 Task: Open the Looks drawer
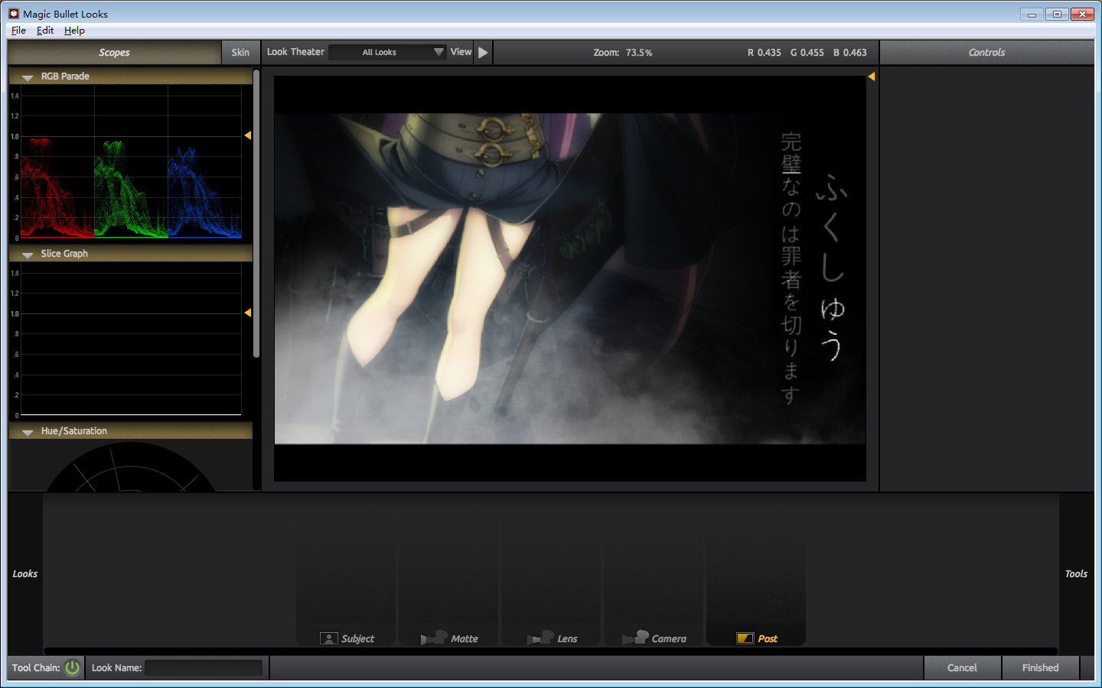[24, 574]
